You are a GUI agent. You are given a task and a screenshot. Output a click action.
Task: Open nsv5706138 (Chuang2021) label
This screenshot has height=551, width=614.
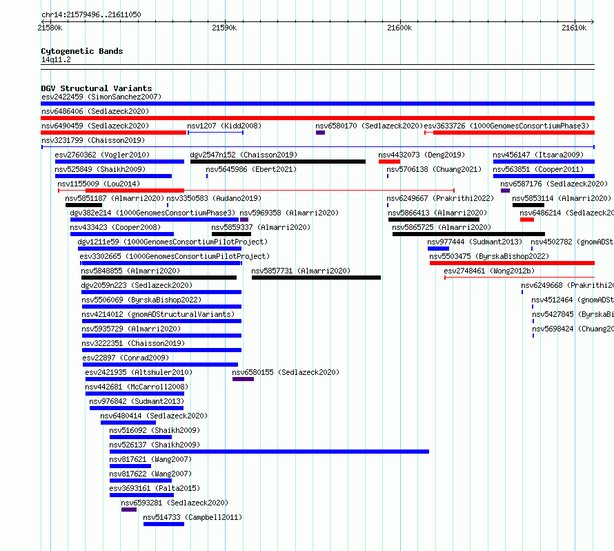434,169
